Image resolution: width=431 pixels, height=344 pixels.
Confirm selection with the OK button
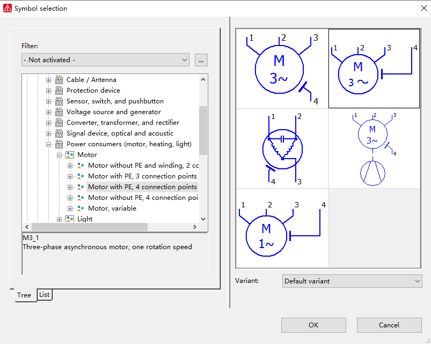pos(313,325)
